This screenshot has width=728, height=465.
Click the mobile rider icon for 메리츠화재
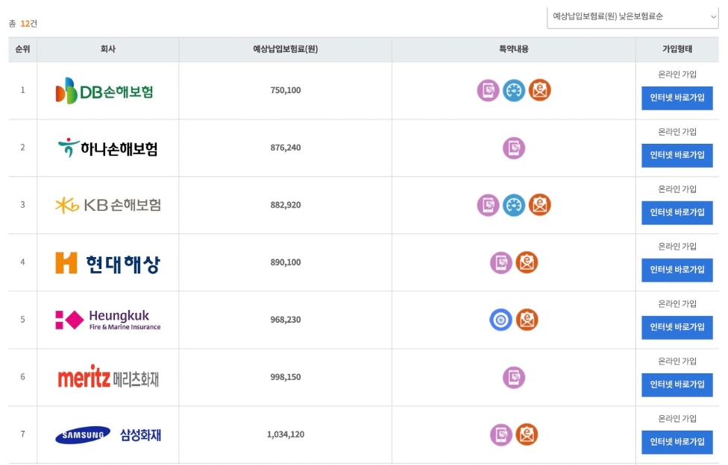515,377
